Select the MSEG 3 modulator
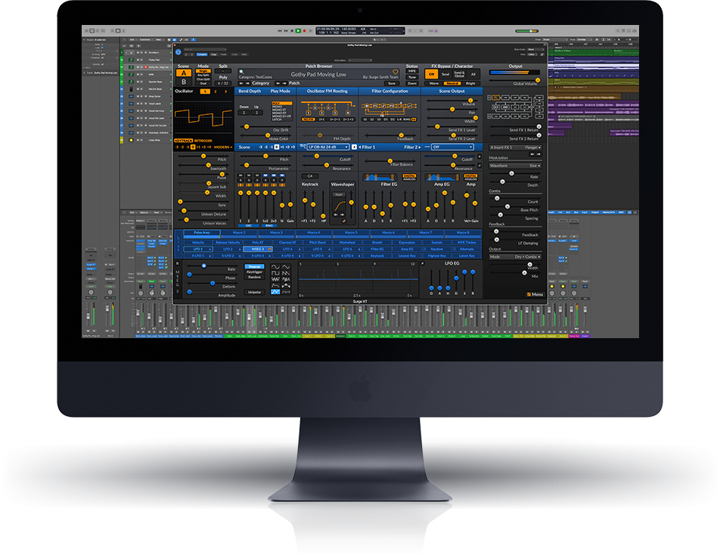Viewport: 720px width, 556px height. pyautogui.click(x=258, y=249)
